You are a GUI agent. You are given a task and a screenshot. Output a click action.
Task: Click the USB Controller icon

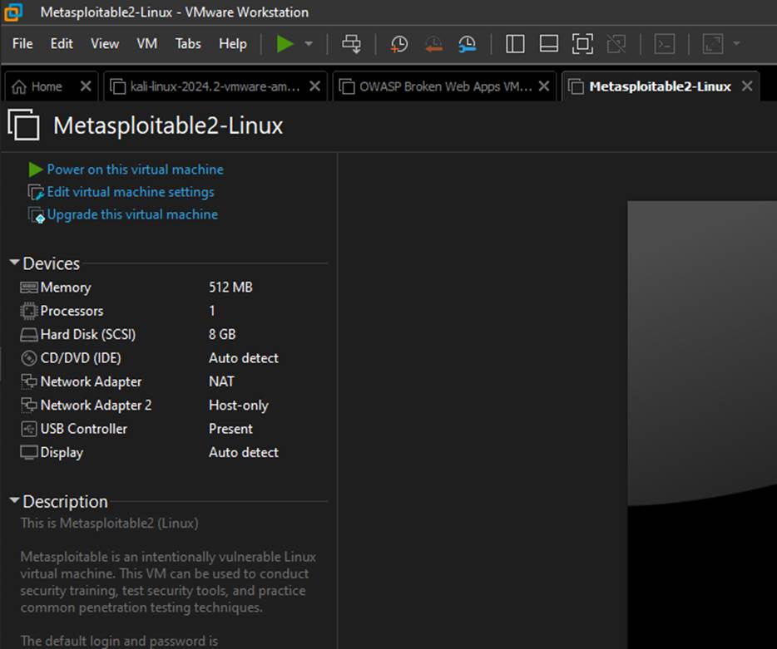pyautogui.click(x=29, y=429)
